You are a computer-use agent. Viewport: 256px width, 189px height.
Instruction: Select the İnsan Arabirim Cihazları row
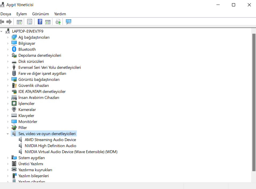39,97
